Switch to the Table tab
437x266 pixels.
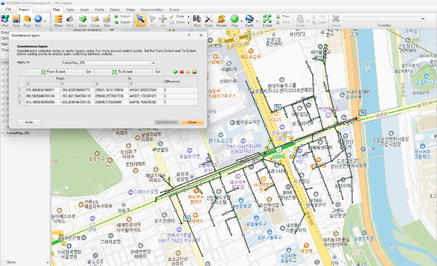pos(70,9)
